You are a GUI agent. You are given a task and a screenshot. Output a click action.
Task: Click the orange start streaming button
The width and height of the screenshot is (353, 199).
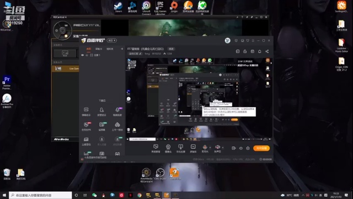(x=261, y=148)
